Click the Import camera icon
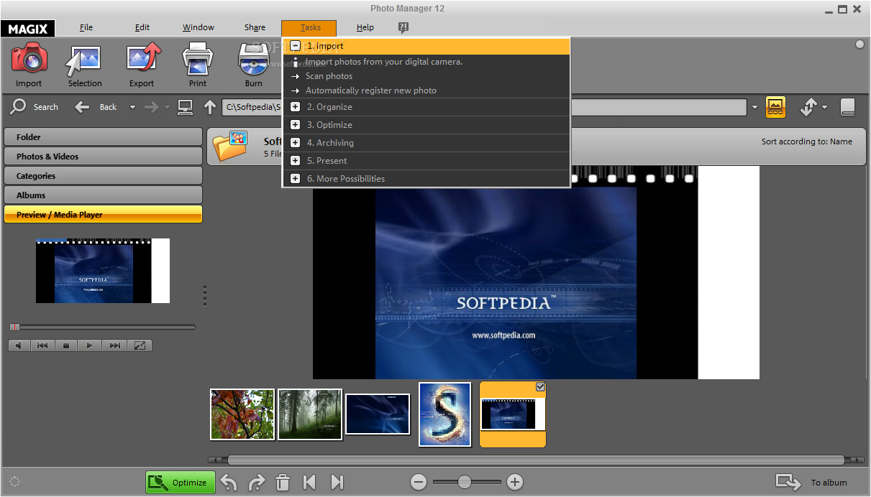Viewport: 871px width, 497px height. tap(29, 59)
